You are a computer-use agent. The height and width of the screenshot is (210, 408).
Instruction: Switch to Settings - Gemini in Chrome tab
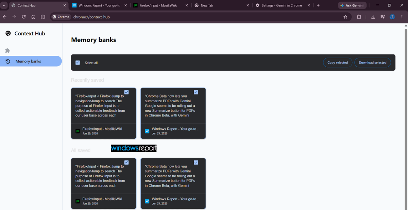tap(283, 5)
